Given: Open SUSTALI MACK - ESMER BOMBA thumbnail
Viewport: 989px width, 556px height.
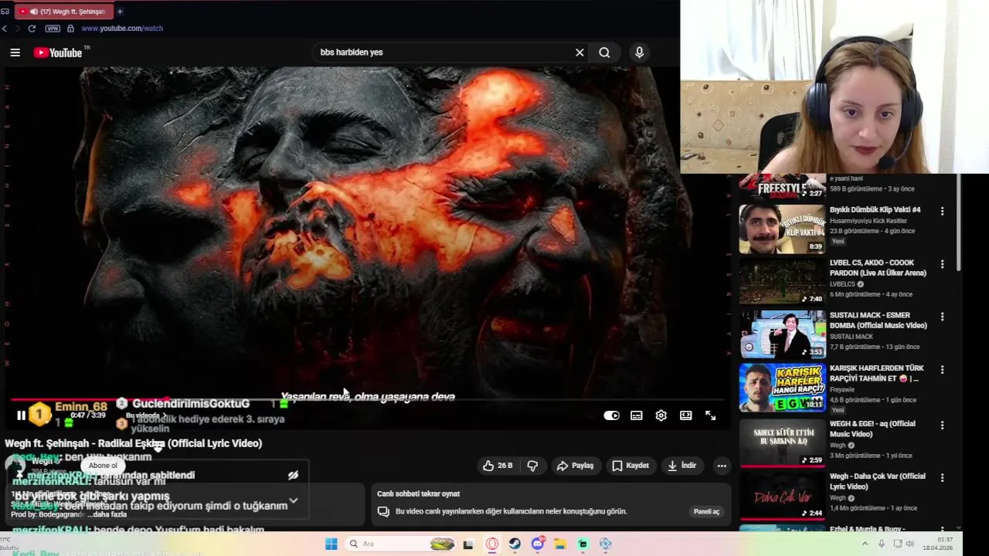Looking at the screenshot, I should click(783, 334).
